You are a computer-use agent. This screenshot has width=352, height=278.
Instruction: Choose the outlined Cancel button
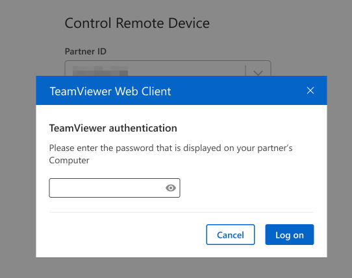[x=231, y=235]
